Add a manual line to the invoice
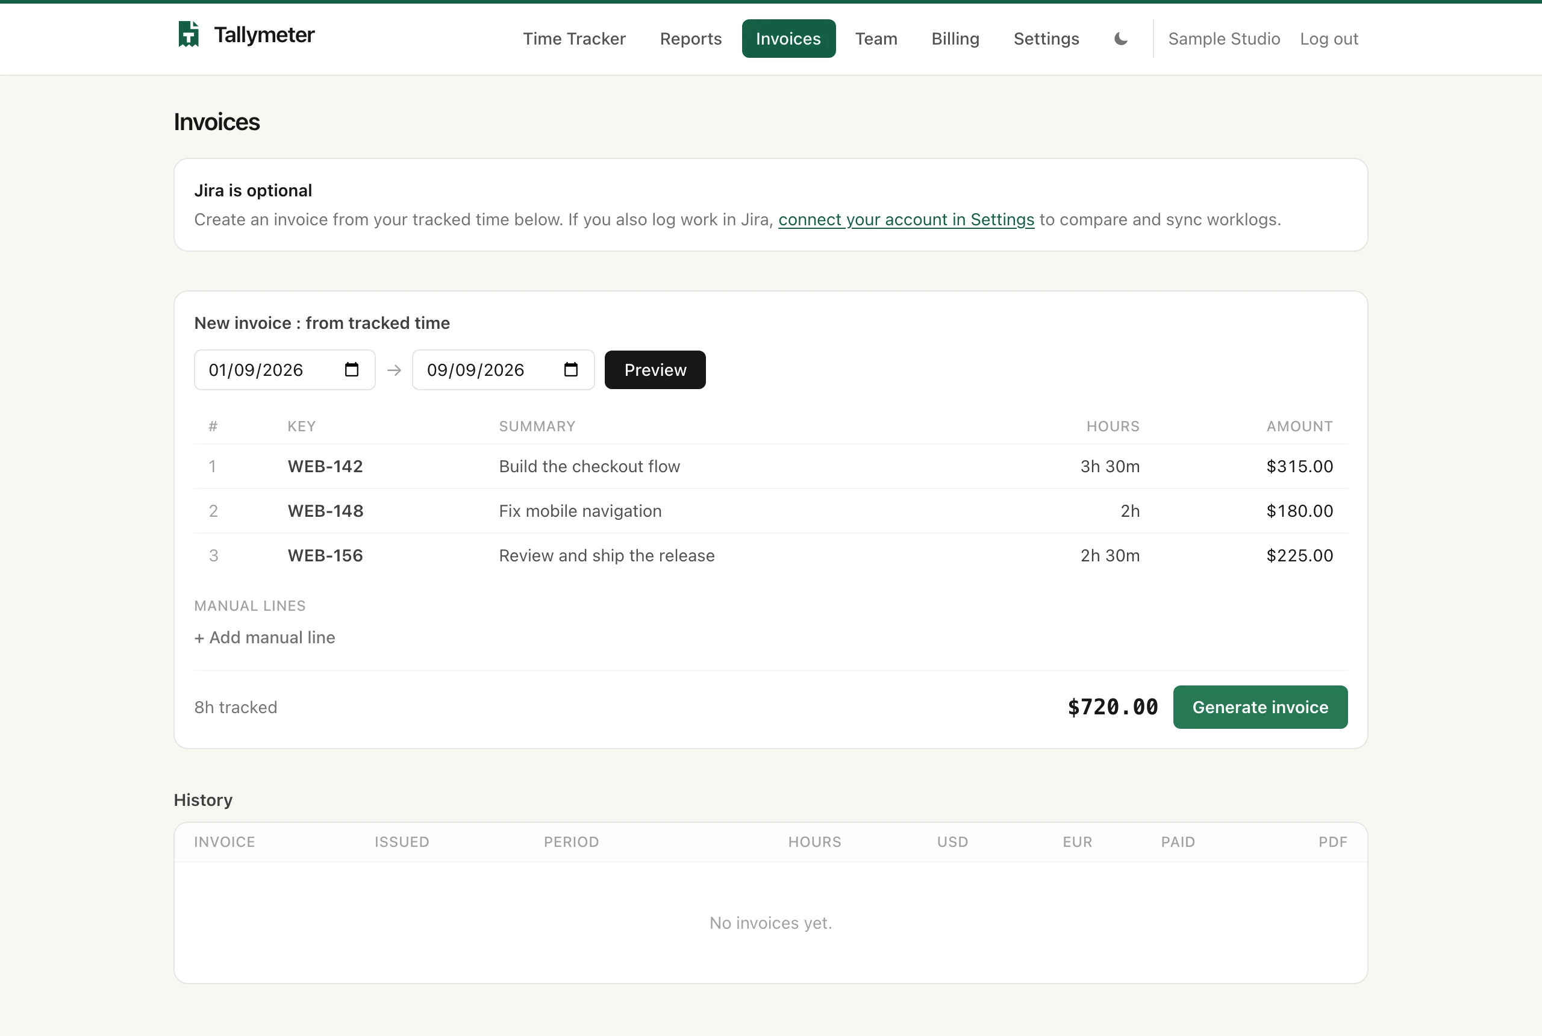The width and height of the screenshot is (1542, 1036). pos(264,638)
